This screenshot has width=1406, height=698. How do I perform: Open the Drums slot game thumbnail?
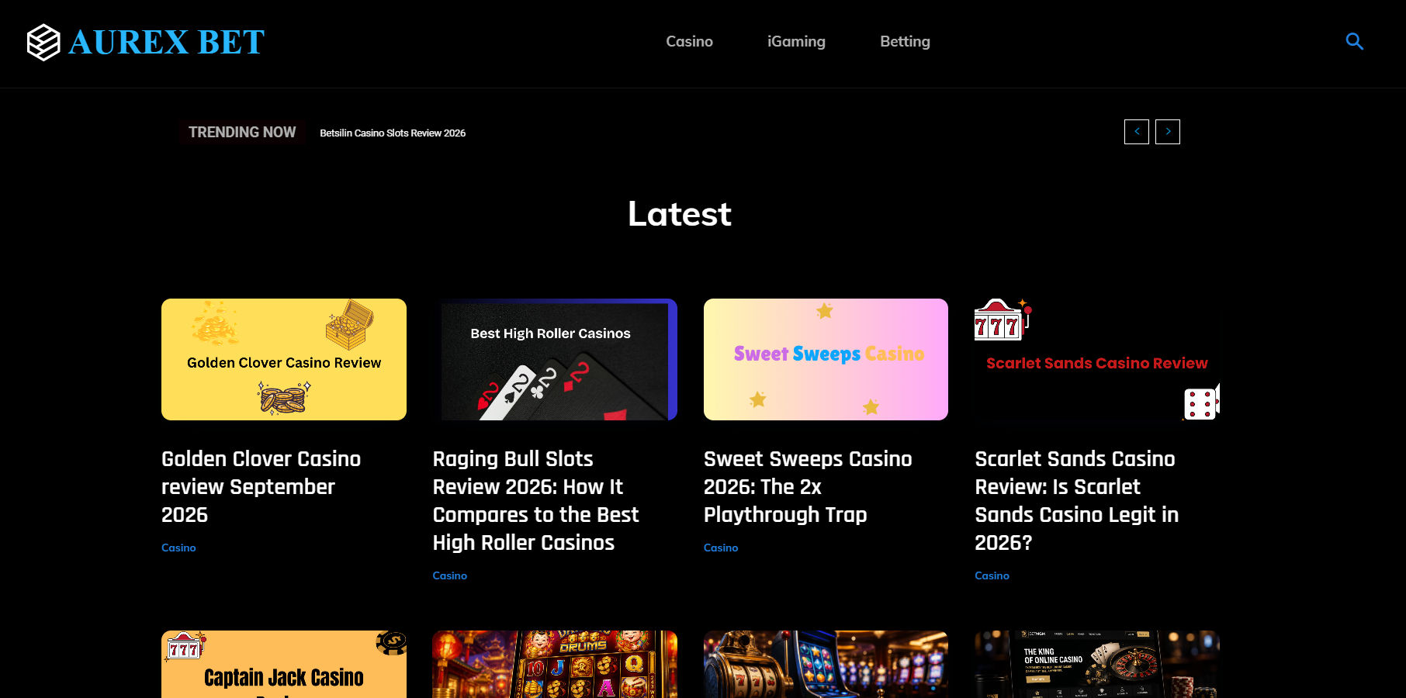click(x=555, y=664)
